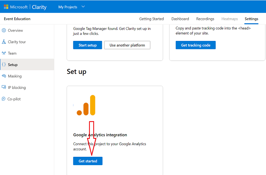Click 'Connect this project' description text
This screenshot has width=266, height=175.
[x=109, y=146]
